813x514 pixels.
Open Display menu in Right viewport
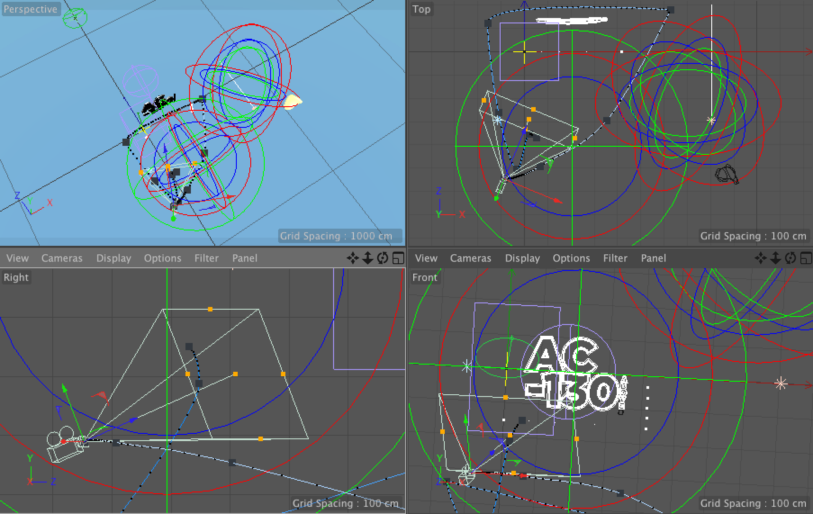[113, 258]
